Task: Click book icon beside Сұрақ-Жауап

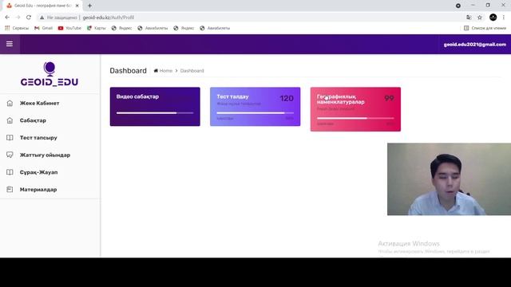Action: pyautogui.click(x=10, y=172)
